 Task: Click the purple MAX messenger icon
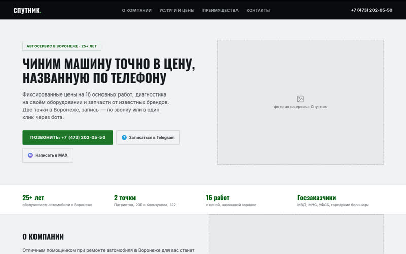coord(30,155)
